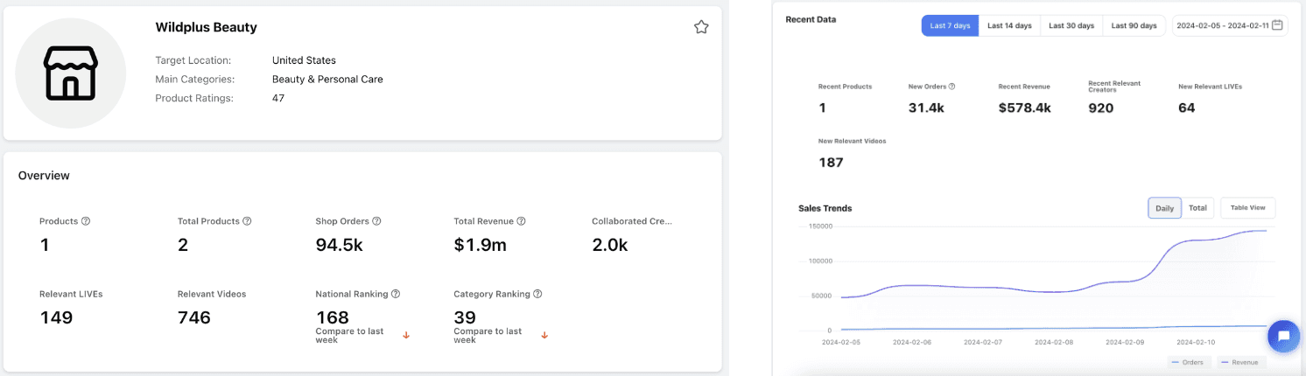This screenshot has height=376, width=1306.
Task: Click the info icon next to National Ranking
Action: 396,294
